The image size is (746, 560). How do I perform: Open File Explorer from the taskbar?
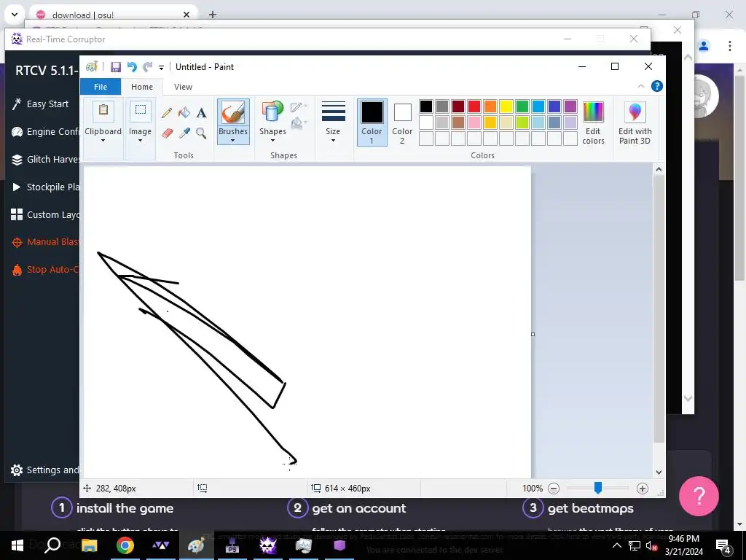89,545
